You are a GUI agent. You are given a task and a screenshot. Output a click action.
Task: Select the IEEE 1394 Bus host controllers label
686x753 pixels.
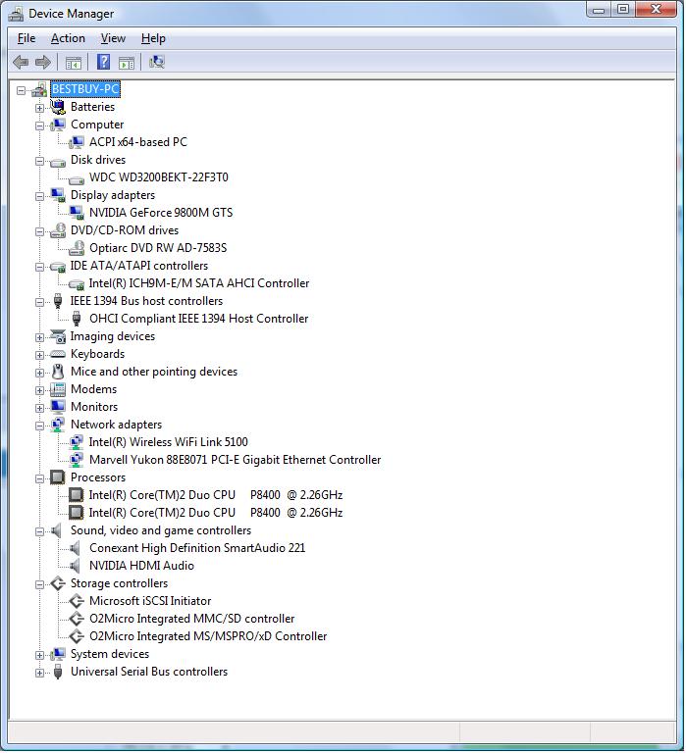pos(146,301)
